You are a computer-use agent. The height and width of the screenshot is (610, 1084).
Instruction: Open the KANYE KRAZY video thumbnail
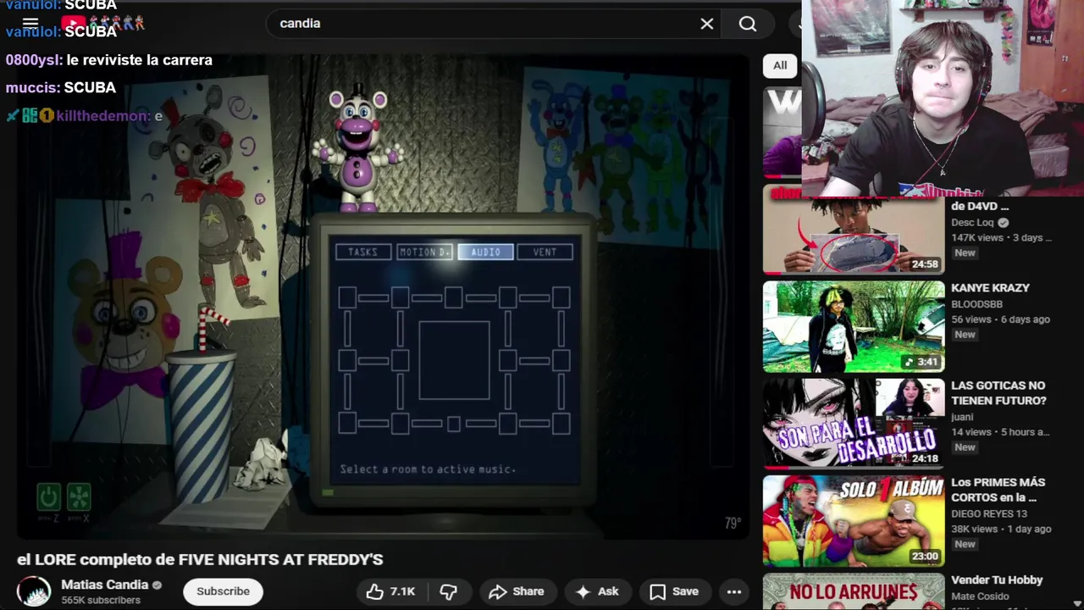pyautogui.click(x=854, y=326)
